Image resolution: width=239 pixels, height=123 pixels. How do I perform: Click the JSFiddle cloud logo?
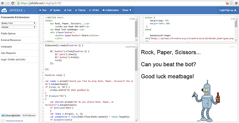[4, 10]
